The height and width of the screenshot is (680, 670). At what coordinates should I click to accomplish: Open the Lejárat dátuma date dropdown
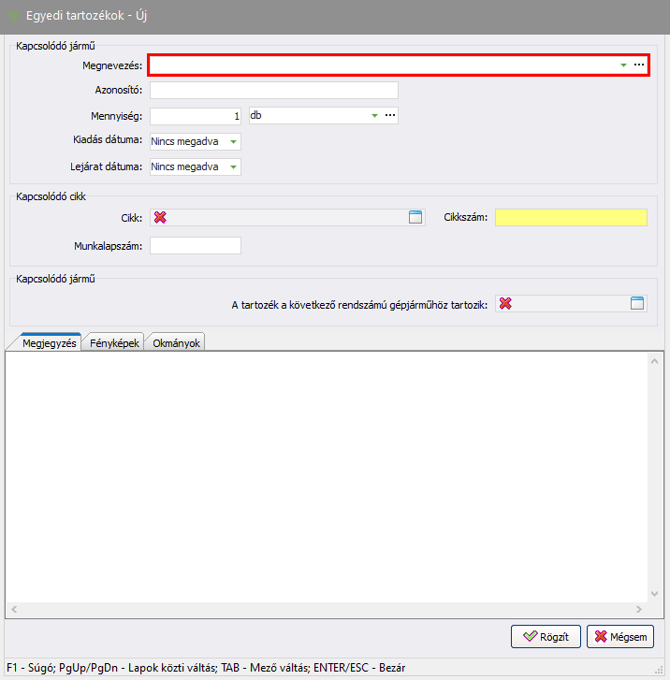coord(232,166)
